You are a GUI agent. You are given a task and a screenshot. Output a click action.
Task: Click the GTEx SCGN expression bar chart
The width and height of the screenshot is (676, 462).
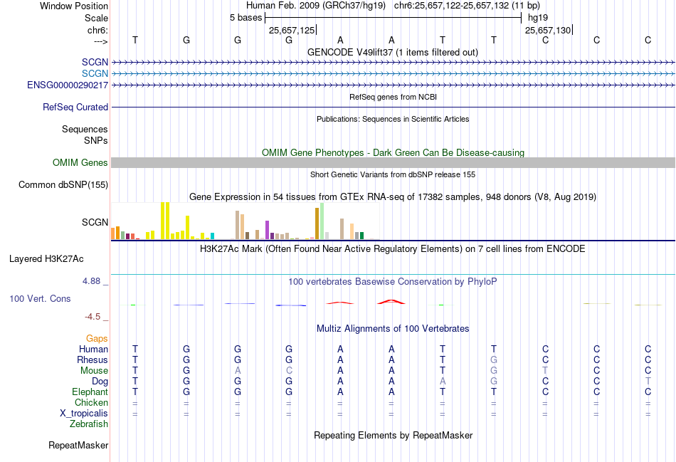point(245,221)
